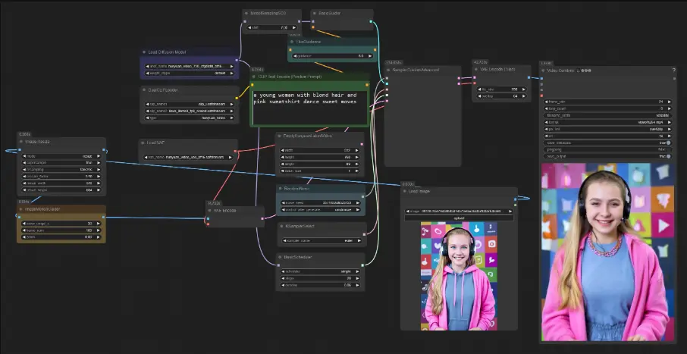Open mode dropdown in Image Resize
The height and width of the screenshot is (354, 687).
[x=61, y=156]
